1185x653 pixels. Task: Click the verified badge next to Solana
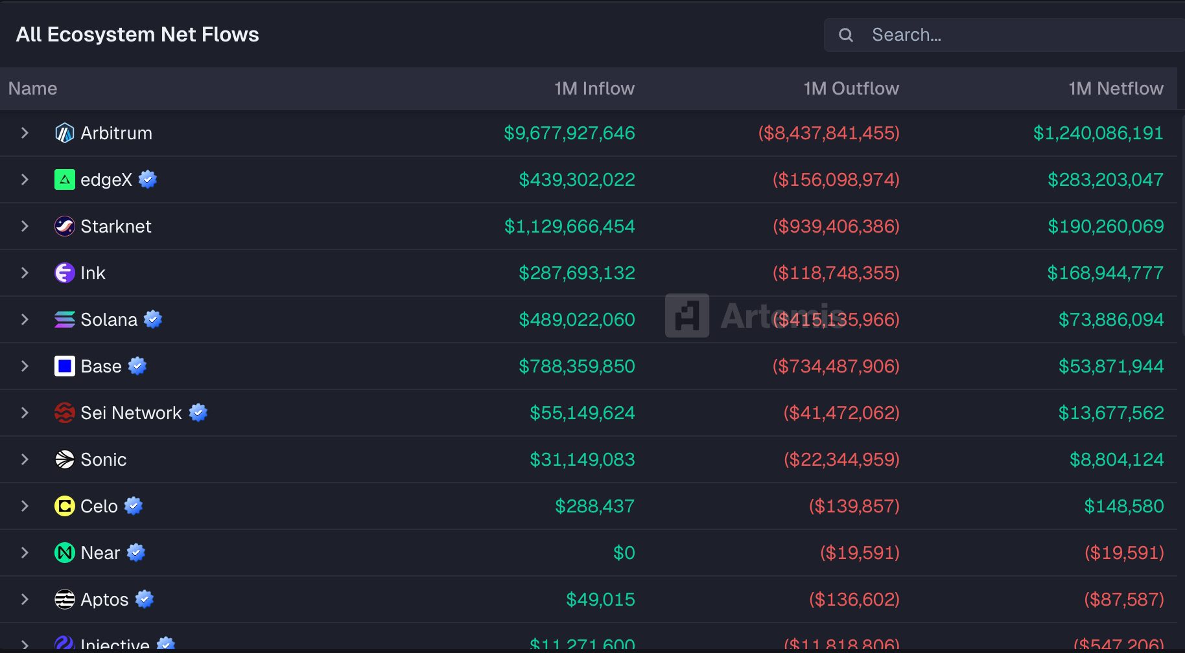(x=153, y=319)
